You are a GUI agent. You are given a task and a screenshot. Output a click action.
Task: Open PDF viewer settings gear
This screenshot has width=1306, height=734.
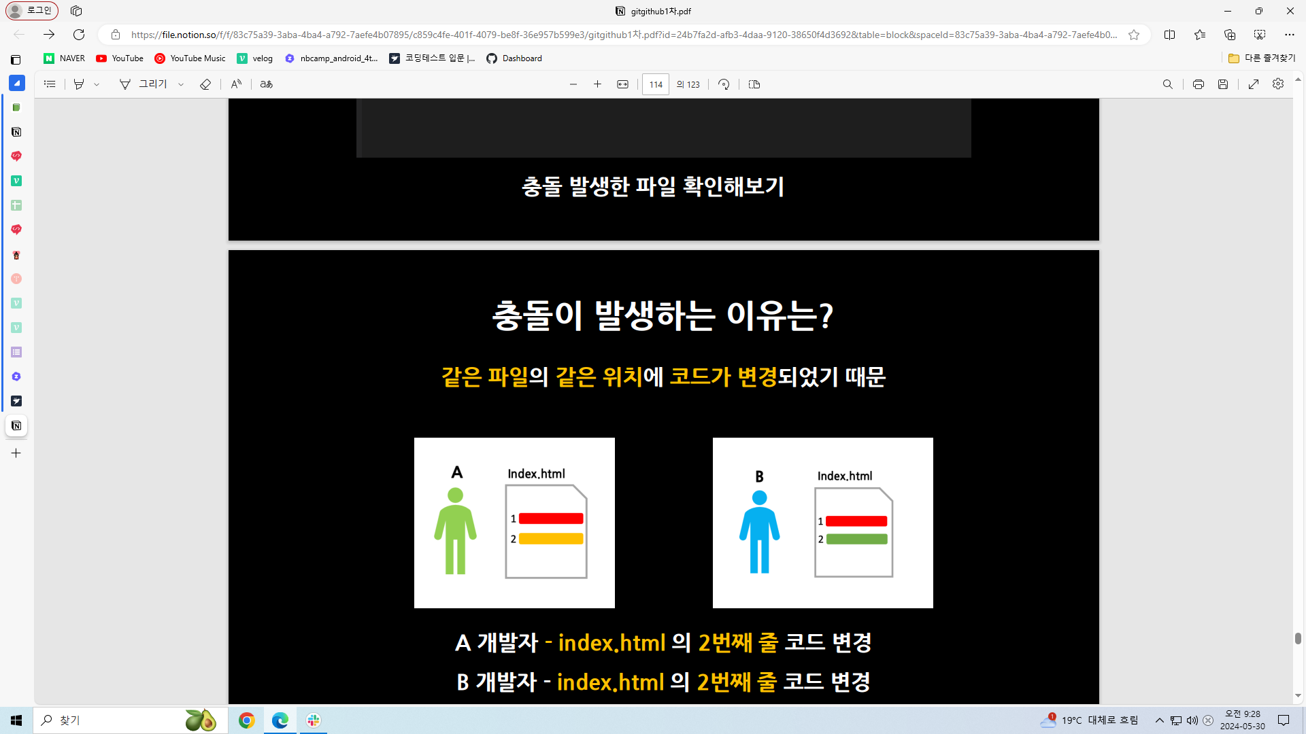[1278, 84]
